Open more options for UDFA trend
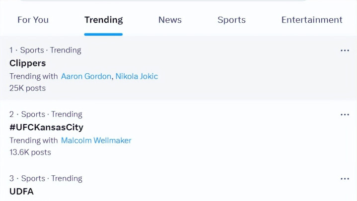 (345, 179)
